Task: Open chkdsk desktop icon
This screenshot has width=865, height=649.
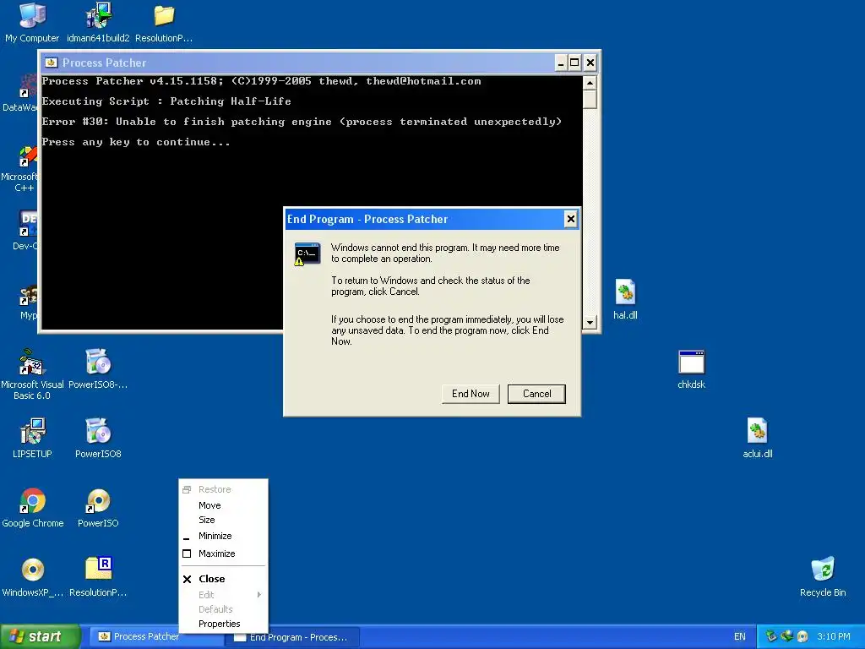Action: click(691, 368)
